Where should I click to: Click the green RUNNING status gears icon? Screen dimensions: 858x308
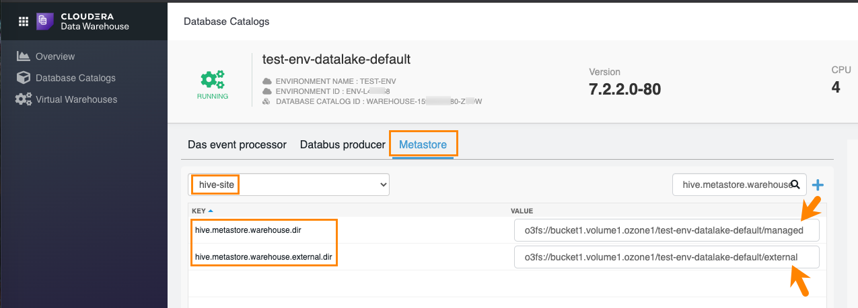coord(213,79)
